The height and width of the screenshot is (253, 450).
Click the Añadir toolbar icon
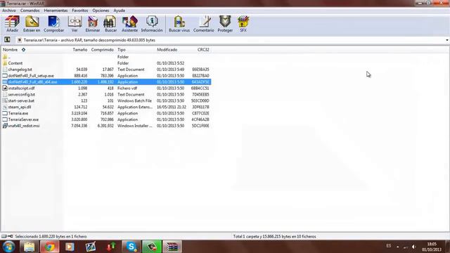coord(13,24)
